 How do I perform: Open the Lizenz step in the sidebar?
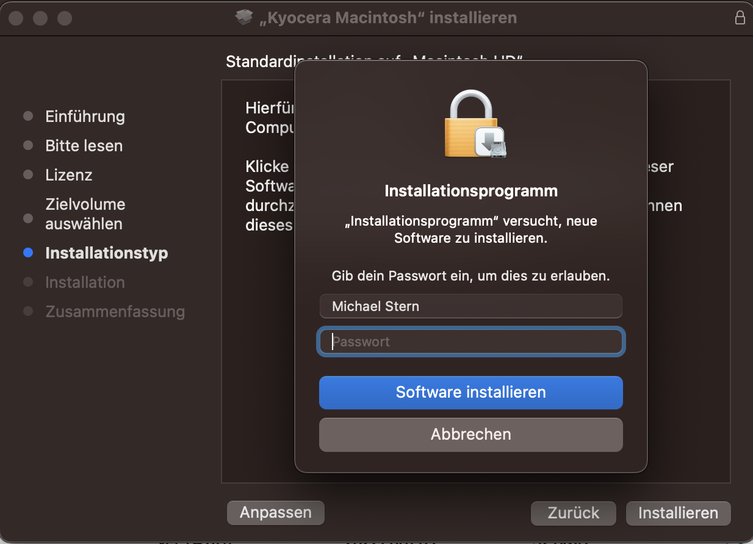click(x=68, y=175)
